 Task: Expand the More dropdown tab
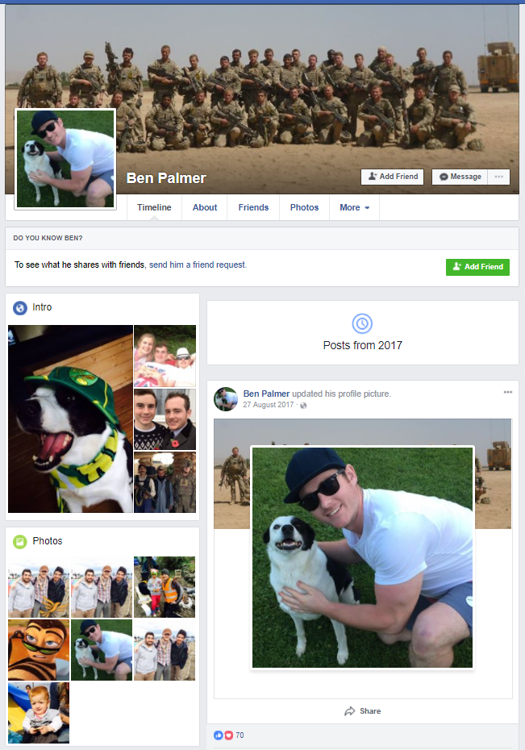[354, 207]
